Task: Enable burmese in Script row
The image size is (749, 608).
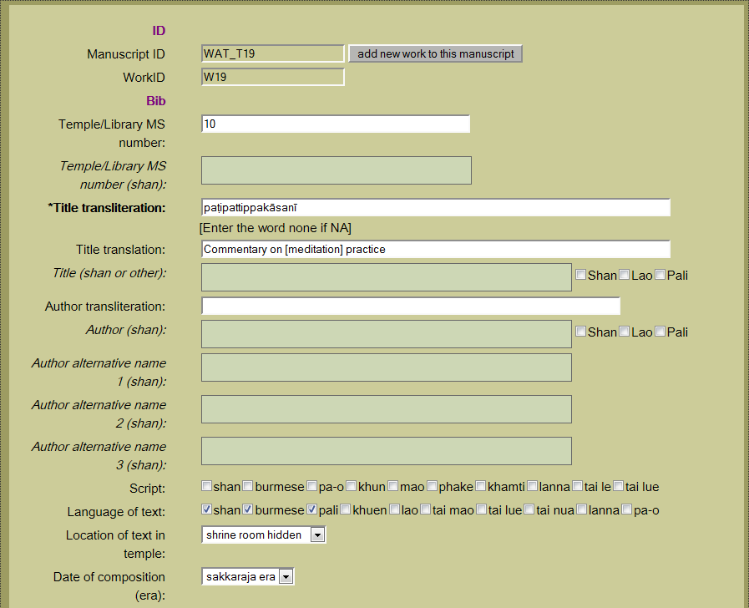Action: [248, 486]
